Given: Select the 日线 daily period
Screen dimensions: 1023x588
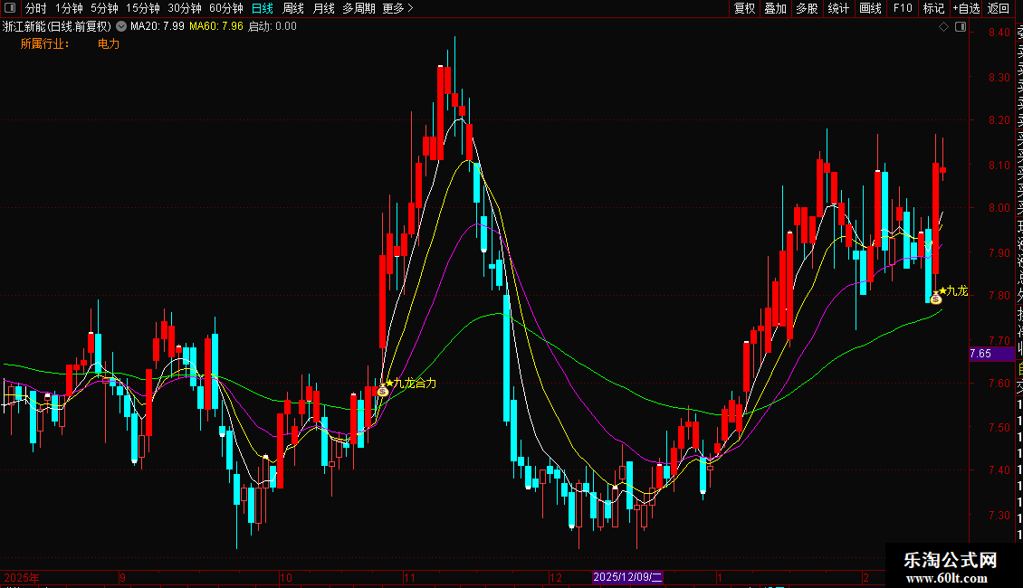Looking at the screenshot, I should click(x=263, y=8).
